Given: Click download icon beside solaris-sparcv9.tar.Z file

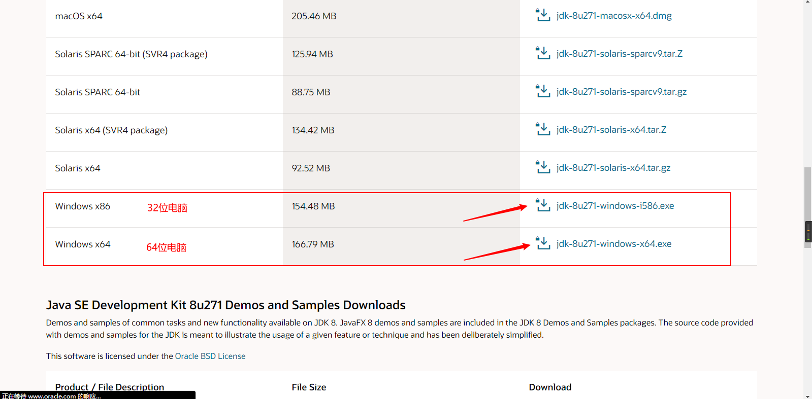Looking at the screenshot, I should click(543, 53).
